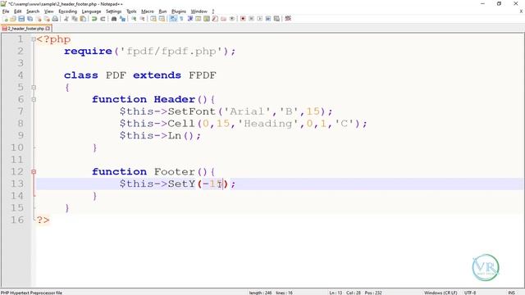Open the Settings menu
Viewport: 525px width, 295px height.
click(x=113, y=11)
